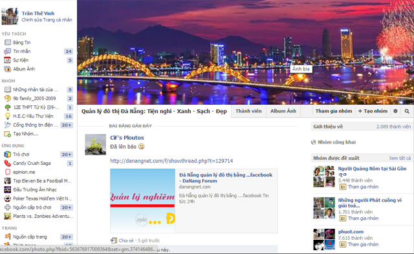Launch Plants vs. Zombies Adventures icon
This screenshot has width=414, height=254.
pyautogui.click(x=8, y=217)
